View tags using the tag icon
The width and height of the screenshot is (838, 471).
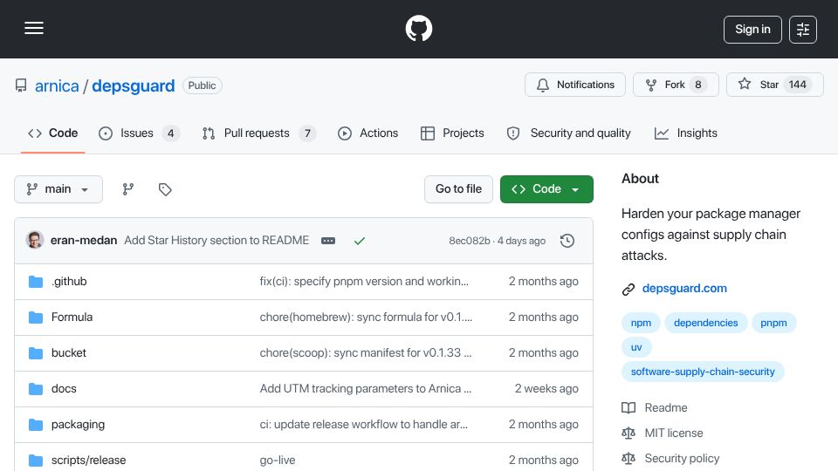coord(165,189)
